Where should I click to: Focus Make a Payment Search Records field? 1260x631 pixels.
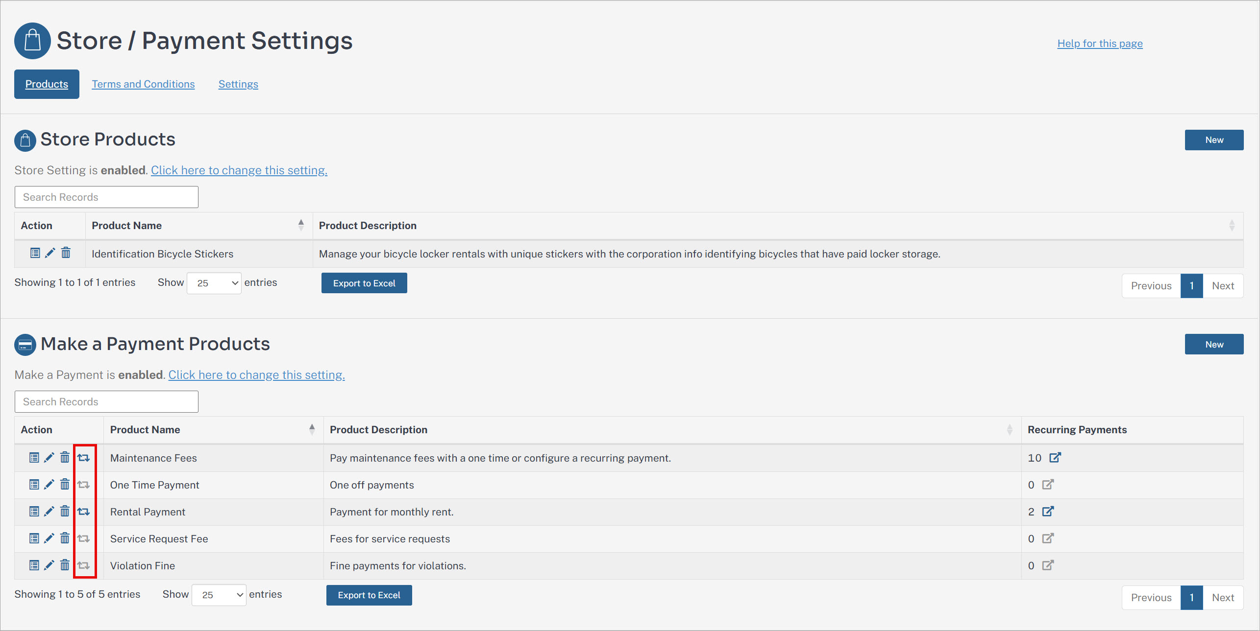click(x=106, y=401)
